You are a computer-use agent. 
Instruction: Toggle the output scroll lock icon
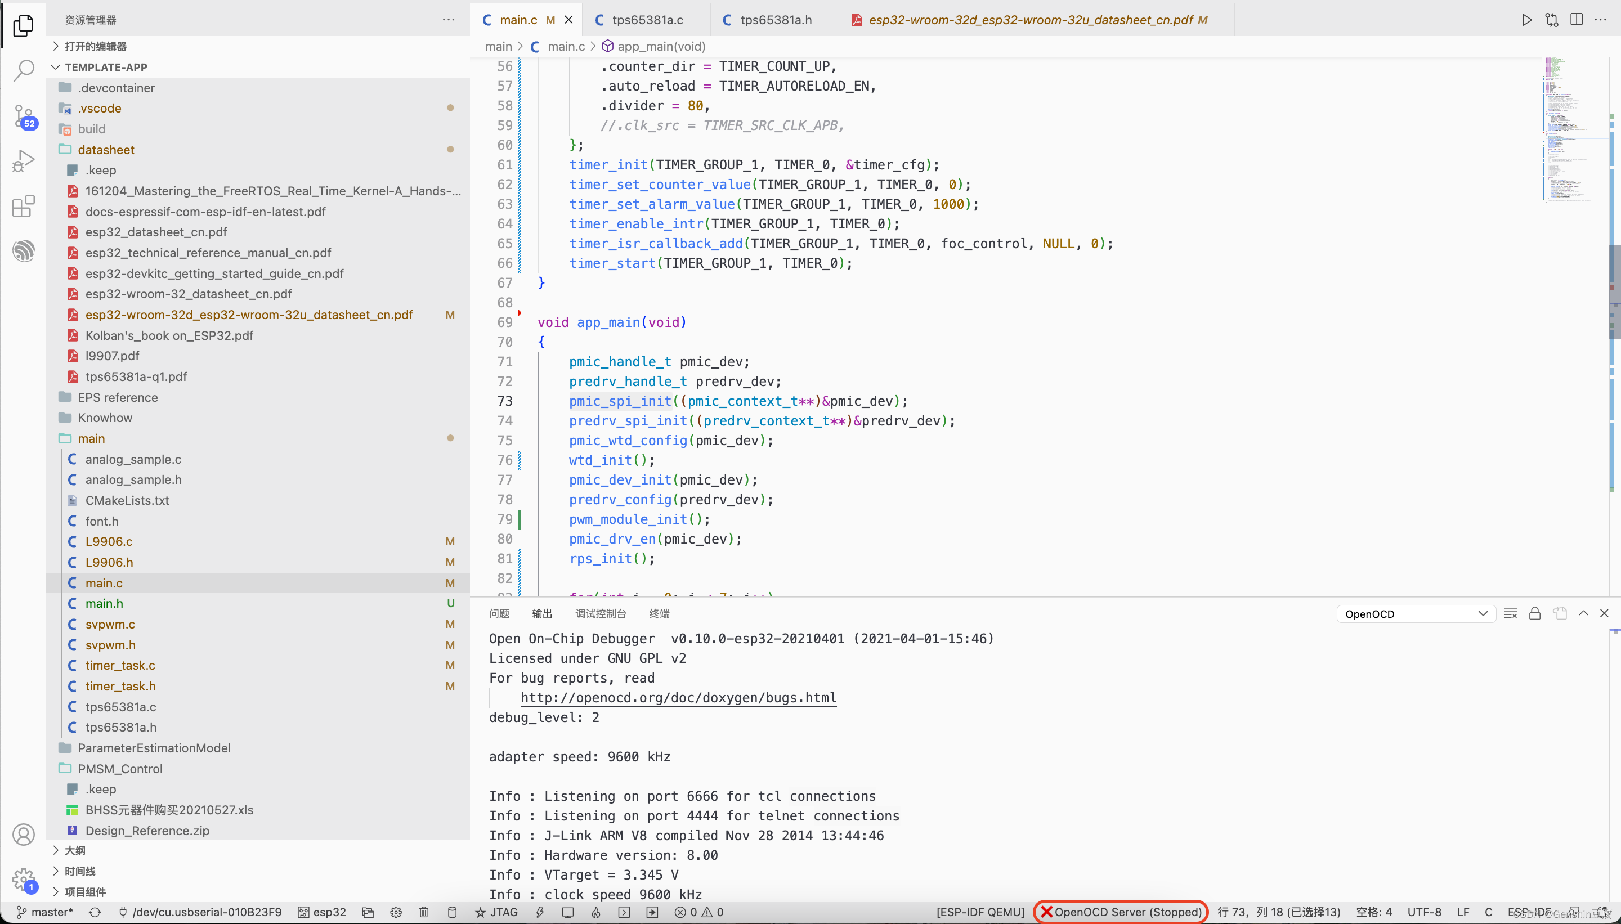click(x=1535, y=614)
